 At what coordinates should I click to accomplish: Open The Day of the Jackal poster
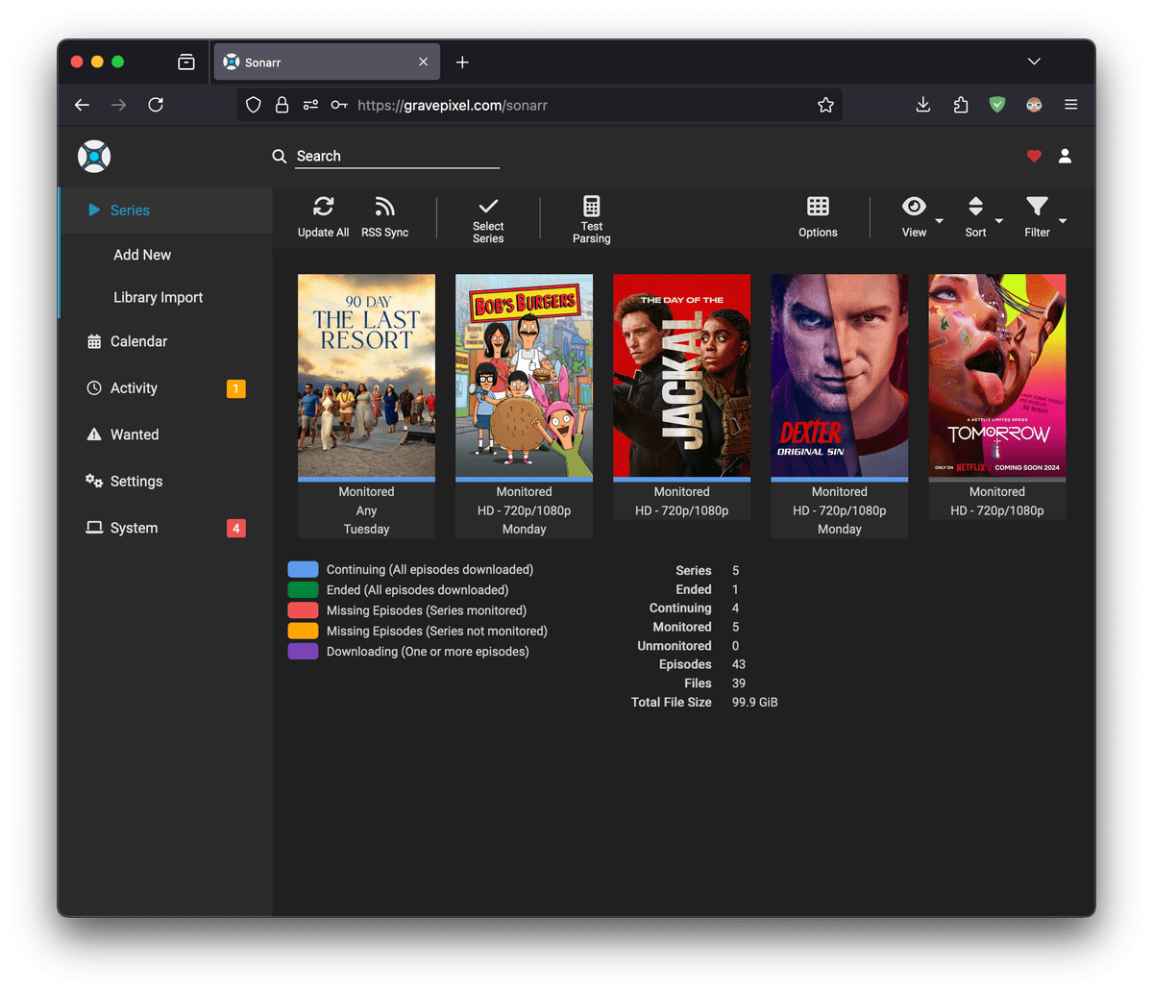(x=681, y=376)
